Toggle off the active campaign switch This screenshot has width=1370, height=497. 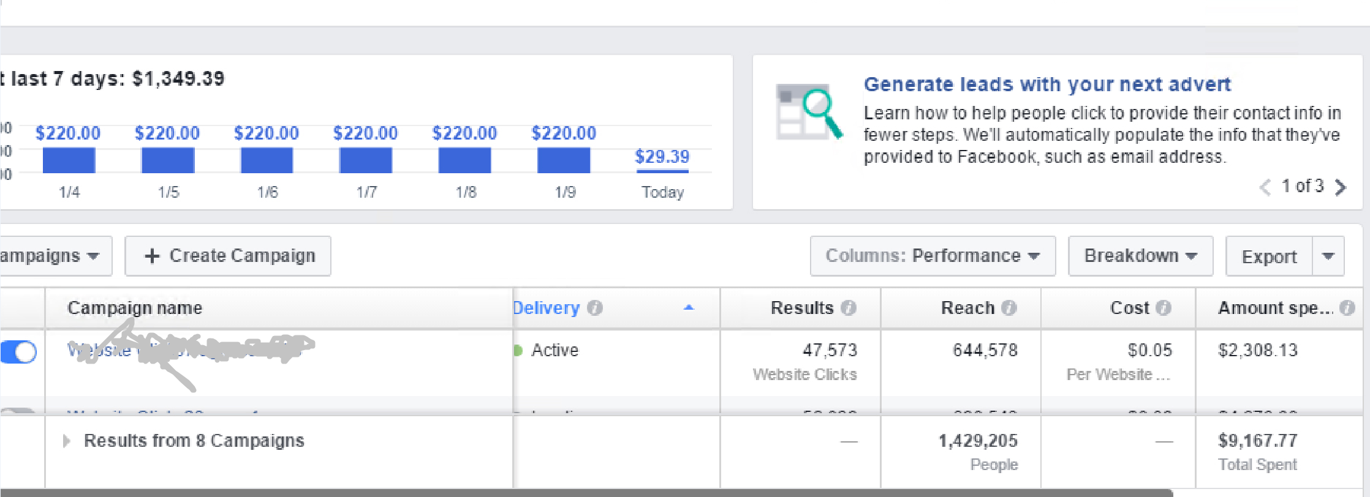pos(18,352)
